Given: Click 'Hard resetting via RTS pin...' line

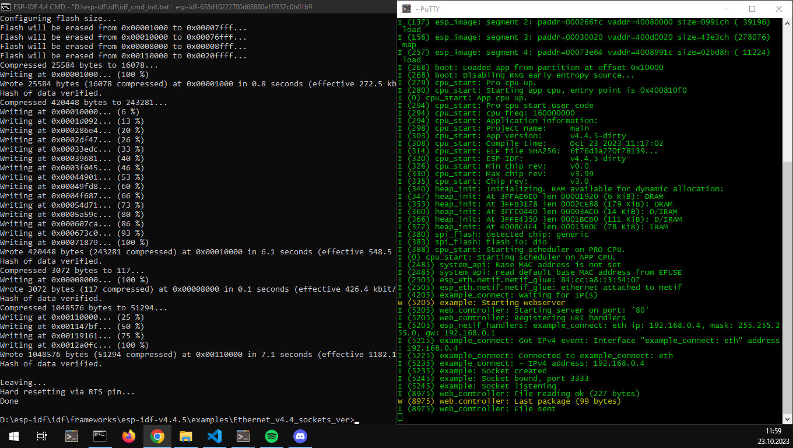Looking at the screenshot, I should pos(68,392).
